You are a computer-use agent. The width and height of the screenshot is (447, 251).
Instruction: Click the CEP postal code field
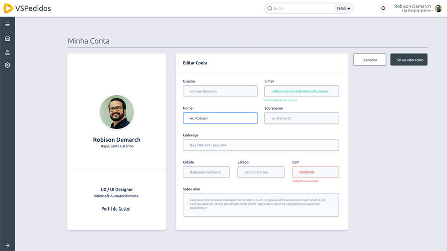pyautogui.click(x=315, y=172)
